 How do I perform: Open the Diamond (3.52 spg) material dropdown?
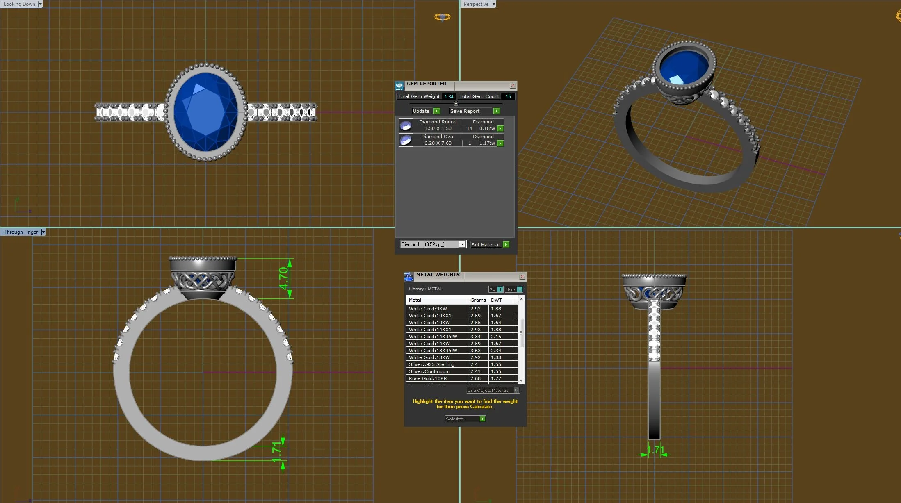[462, 244]
